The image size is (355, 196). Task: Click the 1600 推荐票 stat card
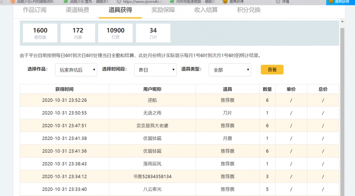[x=40, y=33]
